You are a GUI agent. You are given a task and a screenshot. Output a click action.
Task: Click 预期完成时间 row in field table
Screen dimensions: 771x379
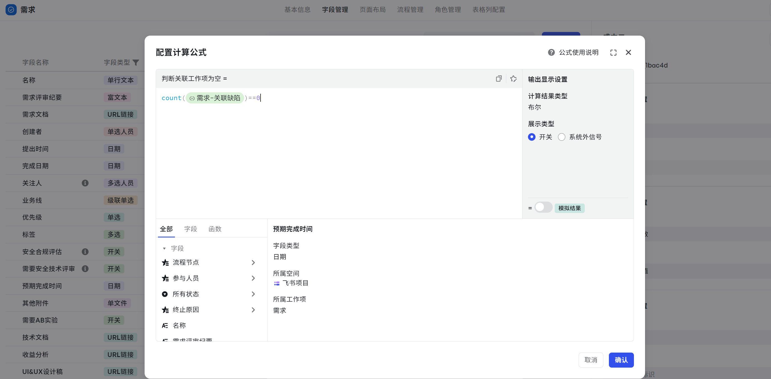pyautogui.click(x=75, y=286)
